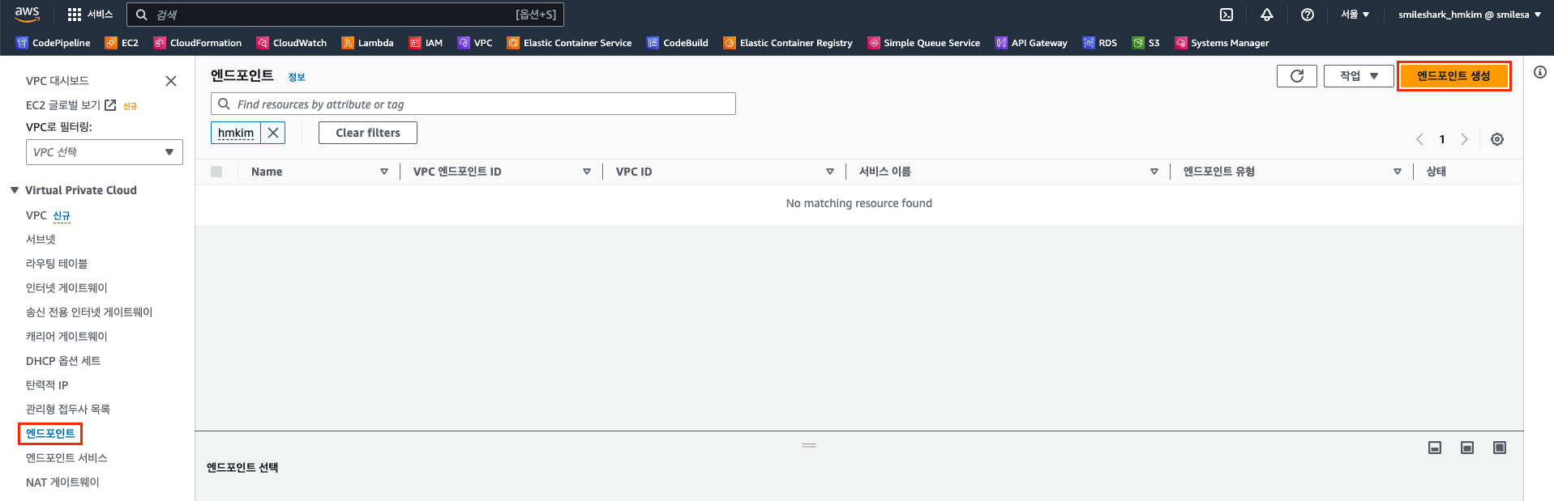This screenshot has width=1554, height=501.
Task: Open Systems Manager favorites shortcut
Action: (1222, 43)
